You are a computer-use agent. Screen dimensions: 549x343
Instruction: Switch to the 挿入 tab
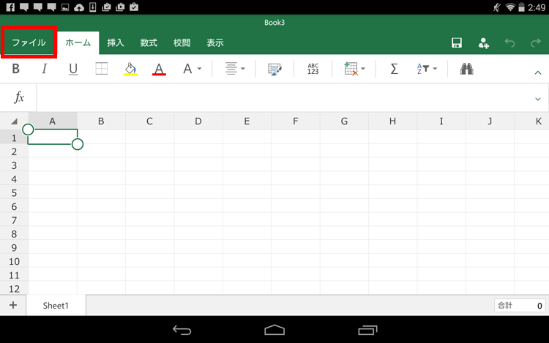116,43
